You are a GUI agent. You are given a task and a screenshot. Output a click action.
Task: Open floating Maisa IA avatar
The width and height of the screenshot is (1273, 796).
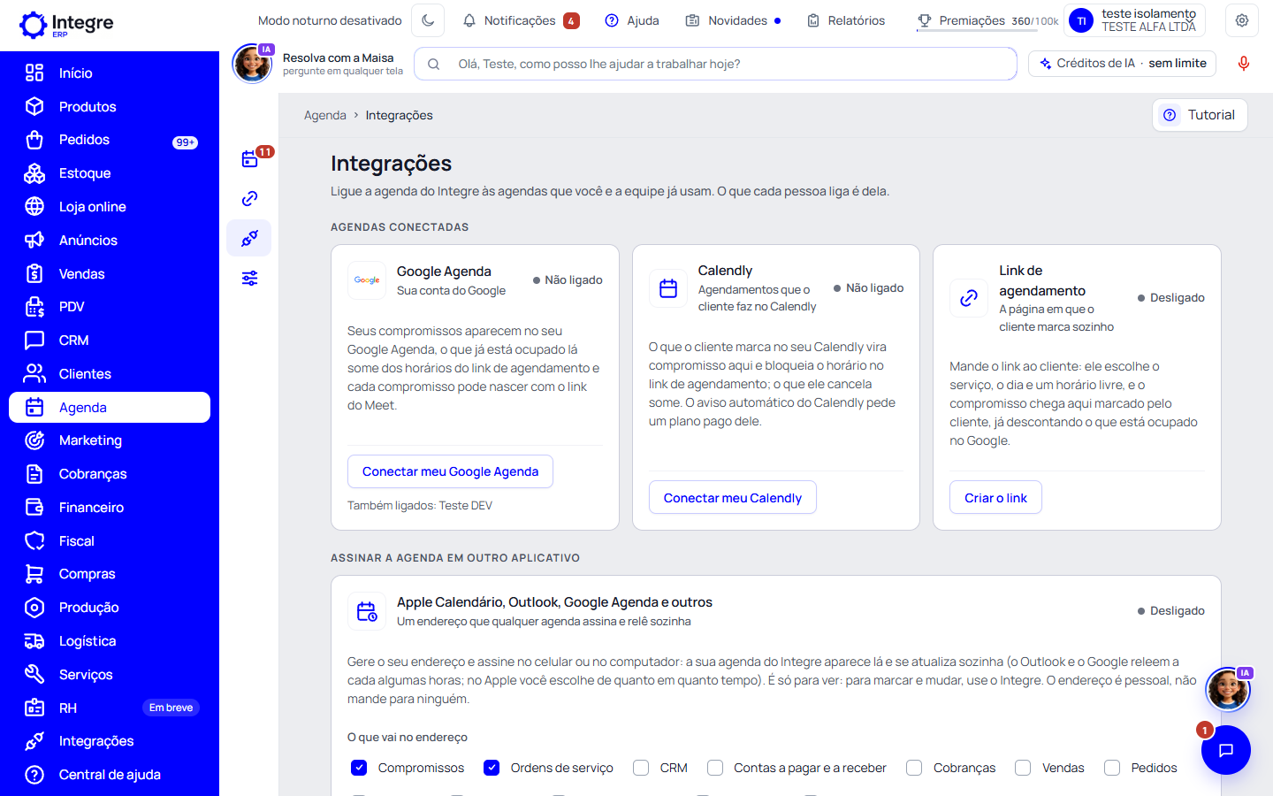click(1228, 689)
